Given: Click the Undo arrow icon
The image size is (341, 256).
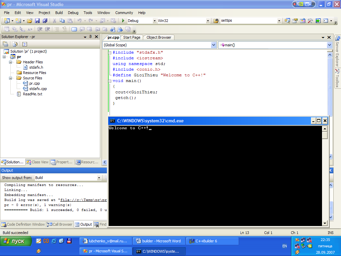Looking at the screenshot, I should [x=79, y=21].
